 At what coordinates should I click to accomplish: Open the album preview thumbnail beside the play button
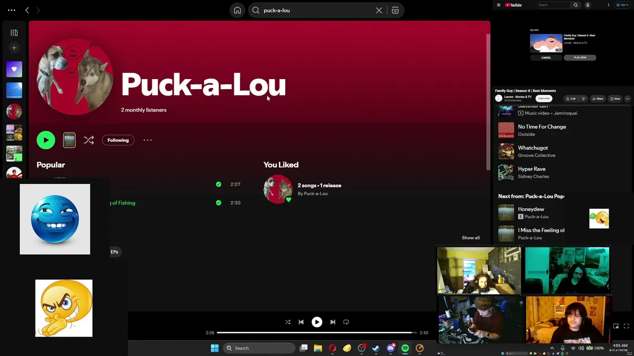[69, 140]
